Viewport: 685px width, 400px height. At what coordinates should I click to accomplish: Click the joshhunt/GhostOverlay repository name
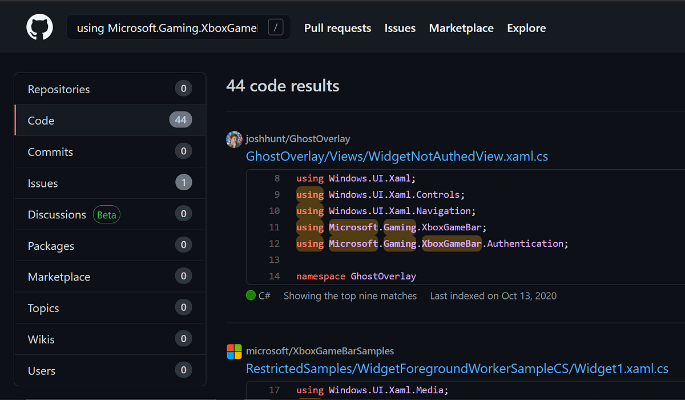[x=297, y=138]
